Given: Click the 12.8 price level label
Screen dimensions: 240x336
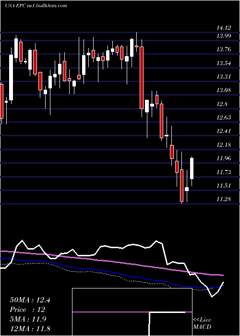Looking at the screenshot, I should point(222,104).
